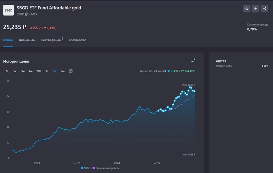Set chart period to 7д
The height and width of the screenshot is (173, 273).
(x=7, y=71)
